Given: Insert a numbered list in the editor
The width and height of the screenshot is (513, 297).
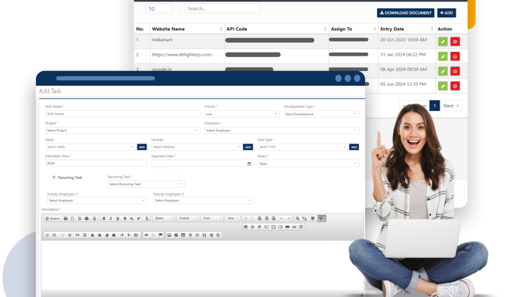Looking at the screenshot, I should click(47, 235).
